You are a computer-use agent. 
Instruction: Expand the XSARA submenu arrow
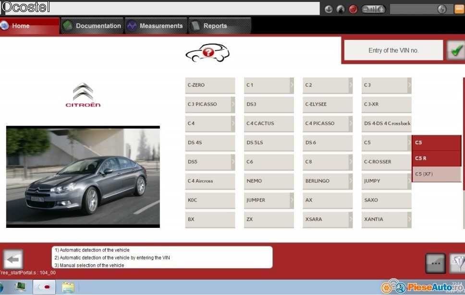point(351,220)
